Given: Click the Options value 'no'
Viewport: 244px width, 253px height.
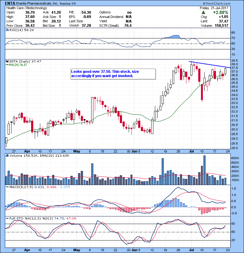Looking at the screenshot, I should tap(129, 12).
